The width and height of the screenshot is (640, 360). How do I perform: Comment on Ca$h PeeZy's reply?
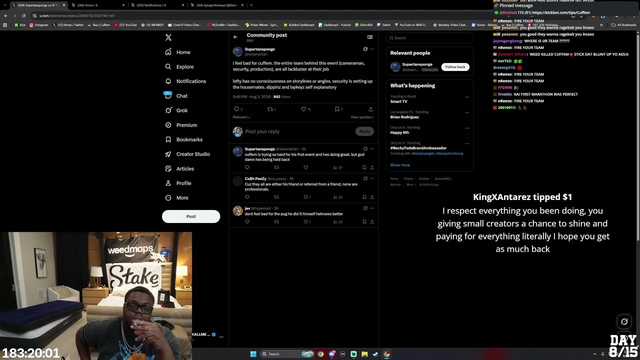(x=247, y=197)
